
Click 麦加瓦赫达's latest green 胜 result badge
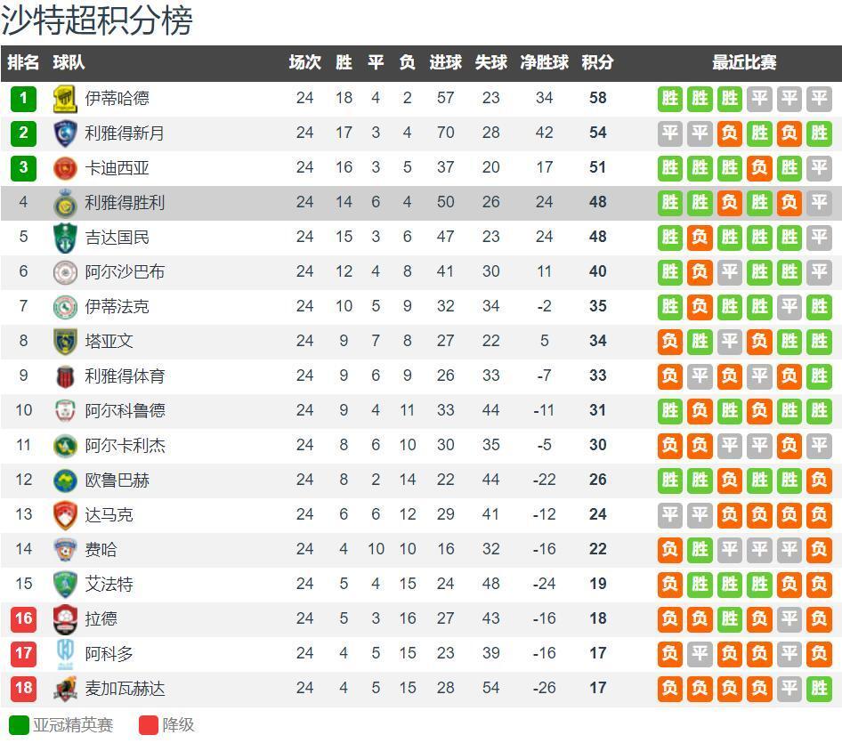(x=818, y=688)
